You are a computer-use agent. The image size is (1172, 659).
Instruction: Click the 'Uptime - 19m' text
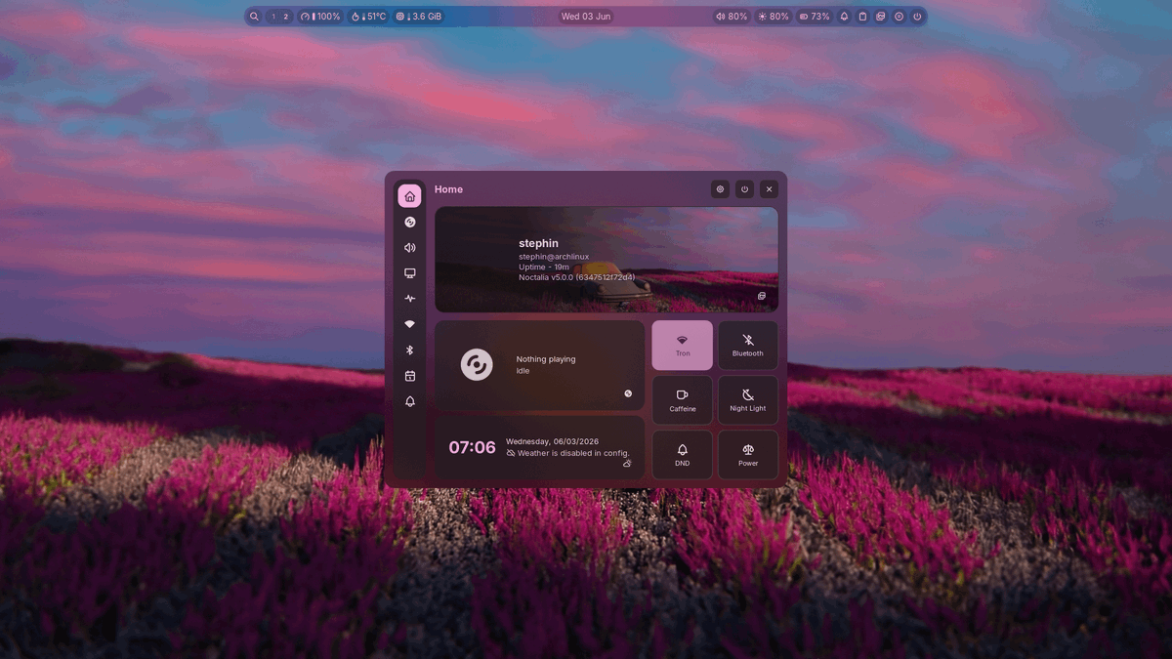point(544,267)
